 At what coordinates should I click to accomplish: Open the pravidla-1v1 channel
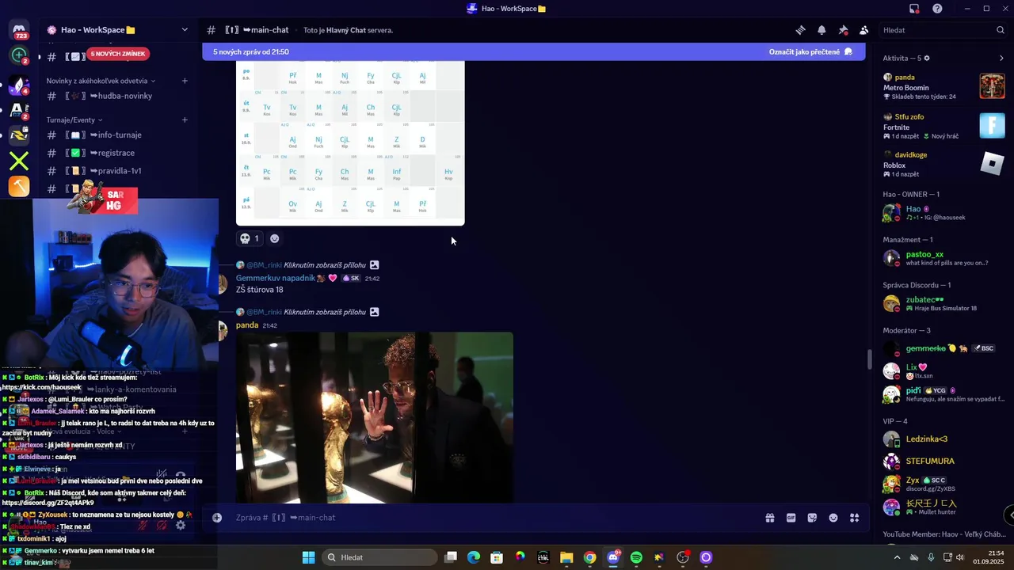tap(117, 171)
